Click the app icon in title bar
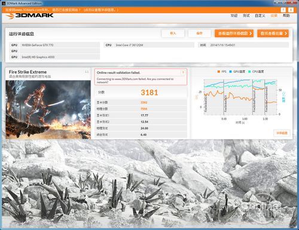 tap(4, 3)
